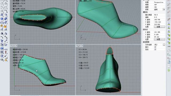Image resolution: width=171 pixels, height=96 pixels.
Task: Click the lower shoe last icon
Action: (x=169, y=58)
